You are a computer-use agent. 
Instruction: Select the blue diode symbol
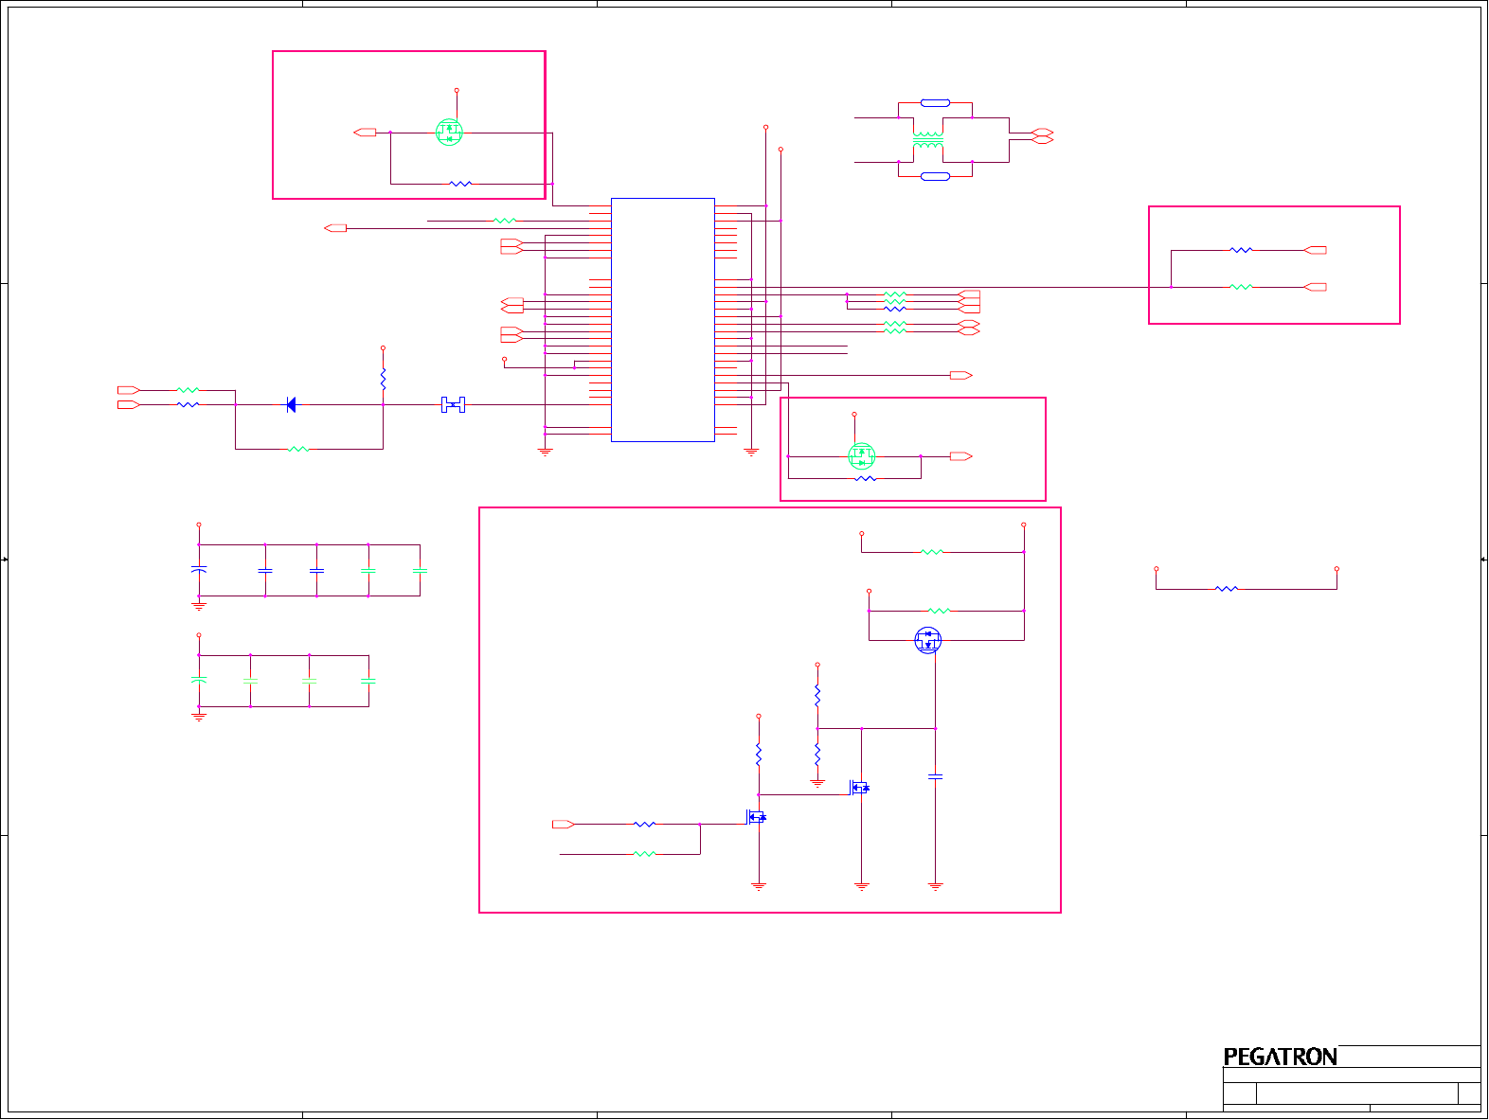pyautogui.click(x=291, y=405)
